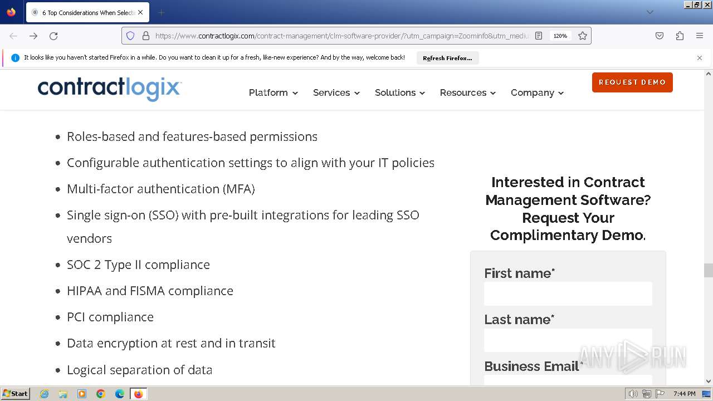This screenshot has width=713, height=401.
Task: Reset the 120% zoom level indicator
Action: coord(560,36)
